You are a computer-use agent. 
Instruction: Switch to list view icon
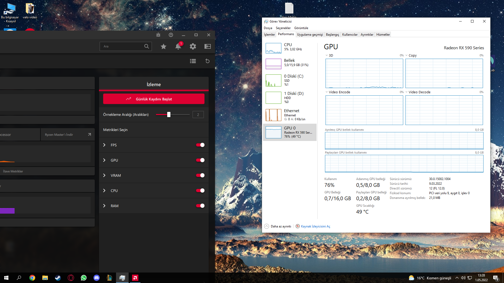click(x=193, y=61)
